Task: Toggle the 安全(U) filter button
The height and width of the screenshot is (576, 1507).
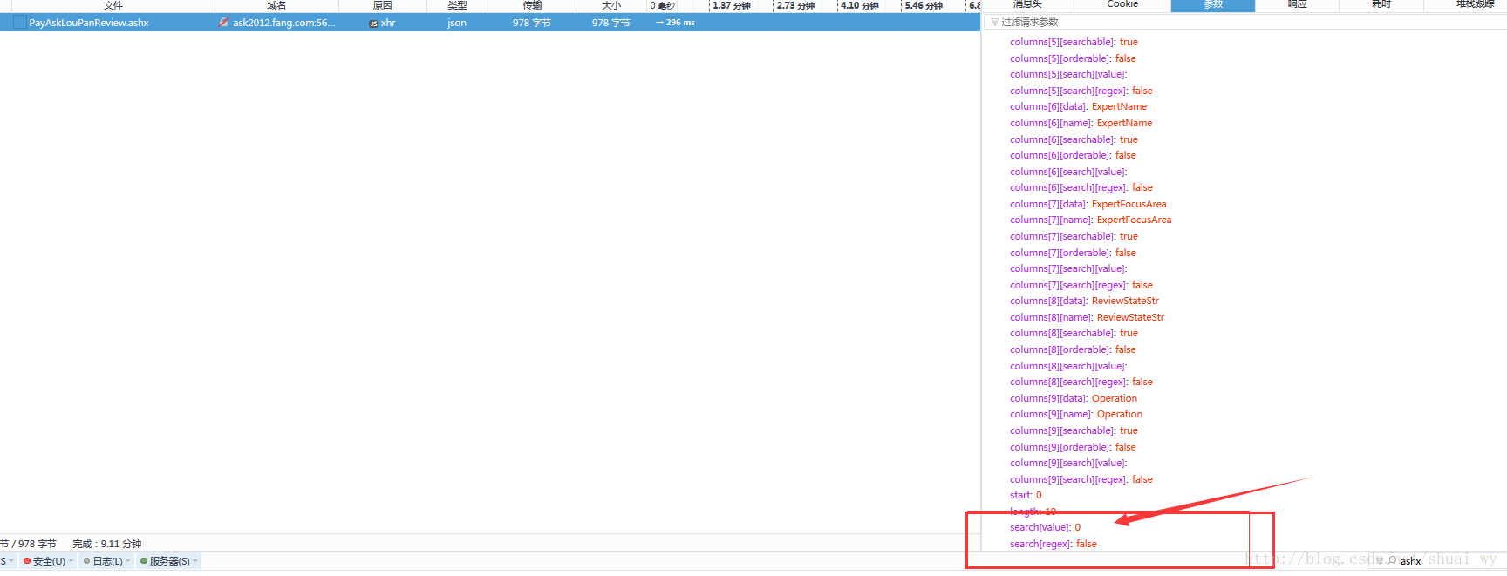Action: pyautogui.click(x=48, y=561)
